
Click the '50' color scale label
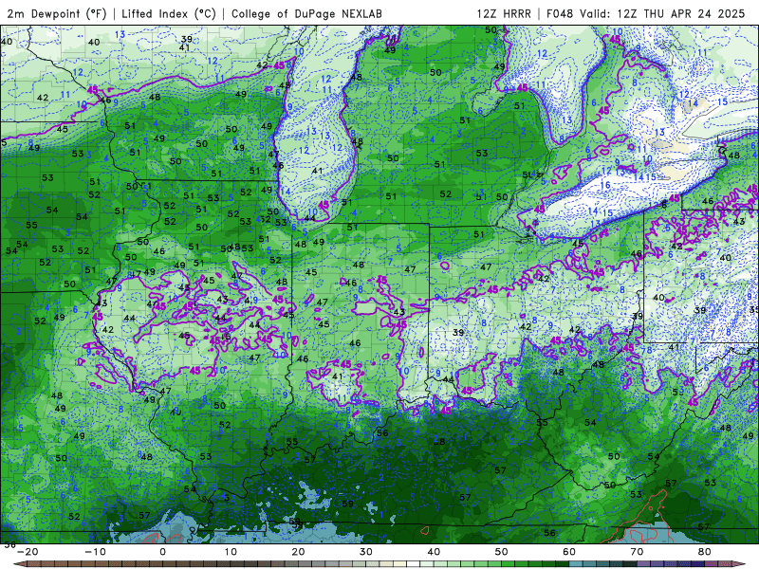(x=502, y=552)
